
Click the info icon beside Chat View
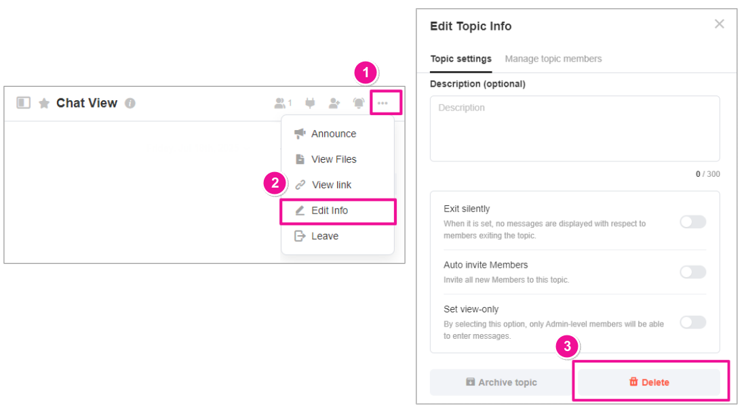(130, 104)
